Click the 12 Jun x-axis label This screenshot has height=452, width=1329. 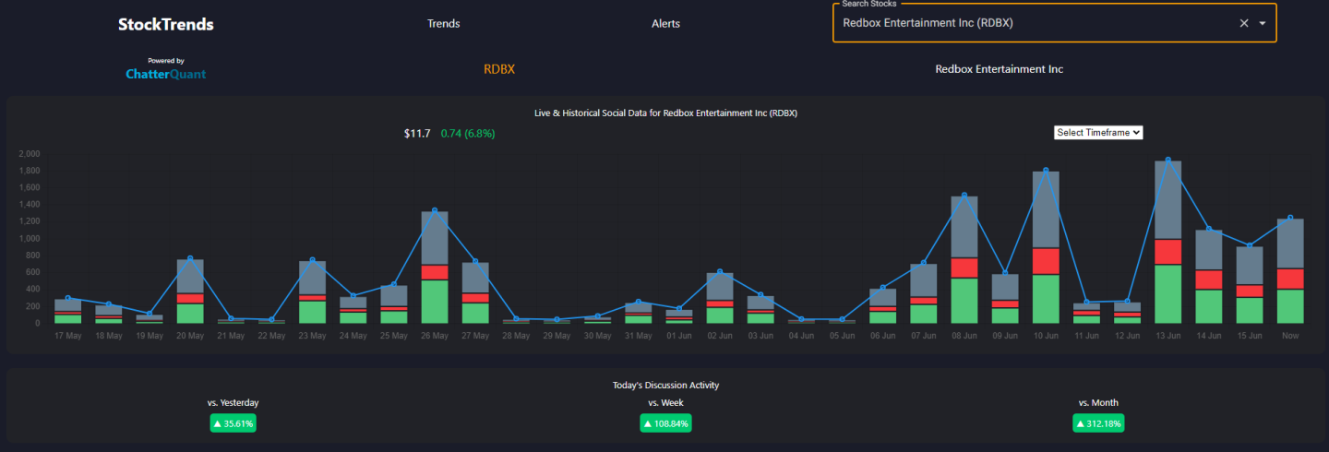pos(1127,336)
